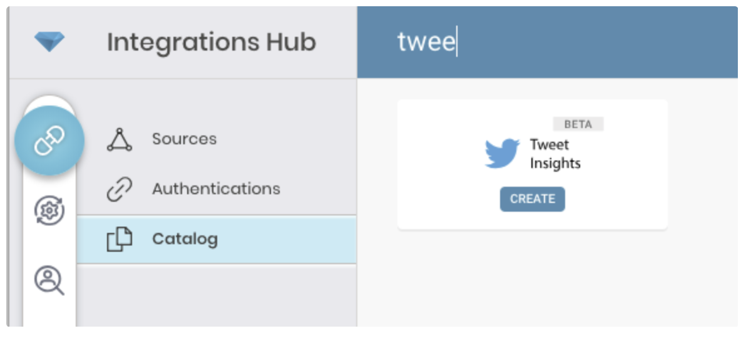Image resolution: width=746 pixels, height=341 pixels.
Task: Click the Integrations Hub heading
Action: coord(211,42)
